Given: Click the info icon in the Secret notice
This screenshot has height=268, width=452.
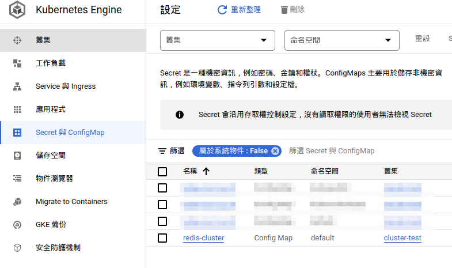Looking at the screenshot, I should pyautogui.click(x=180, y=115).
